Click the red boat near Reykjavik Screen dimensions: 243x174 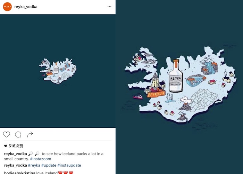(138, 97)
